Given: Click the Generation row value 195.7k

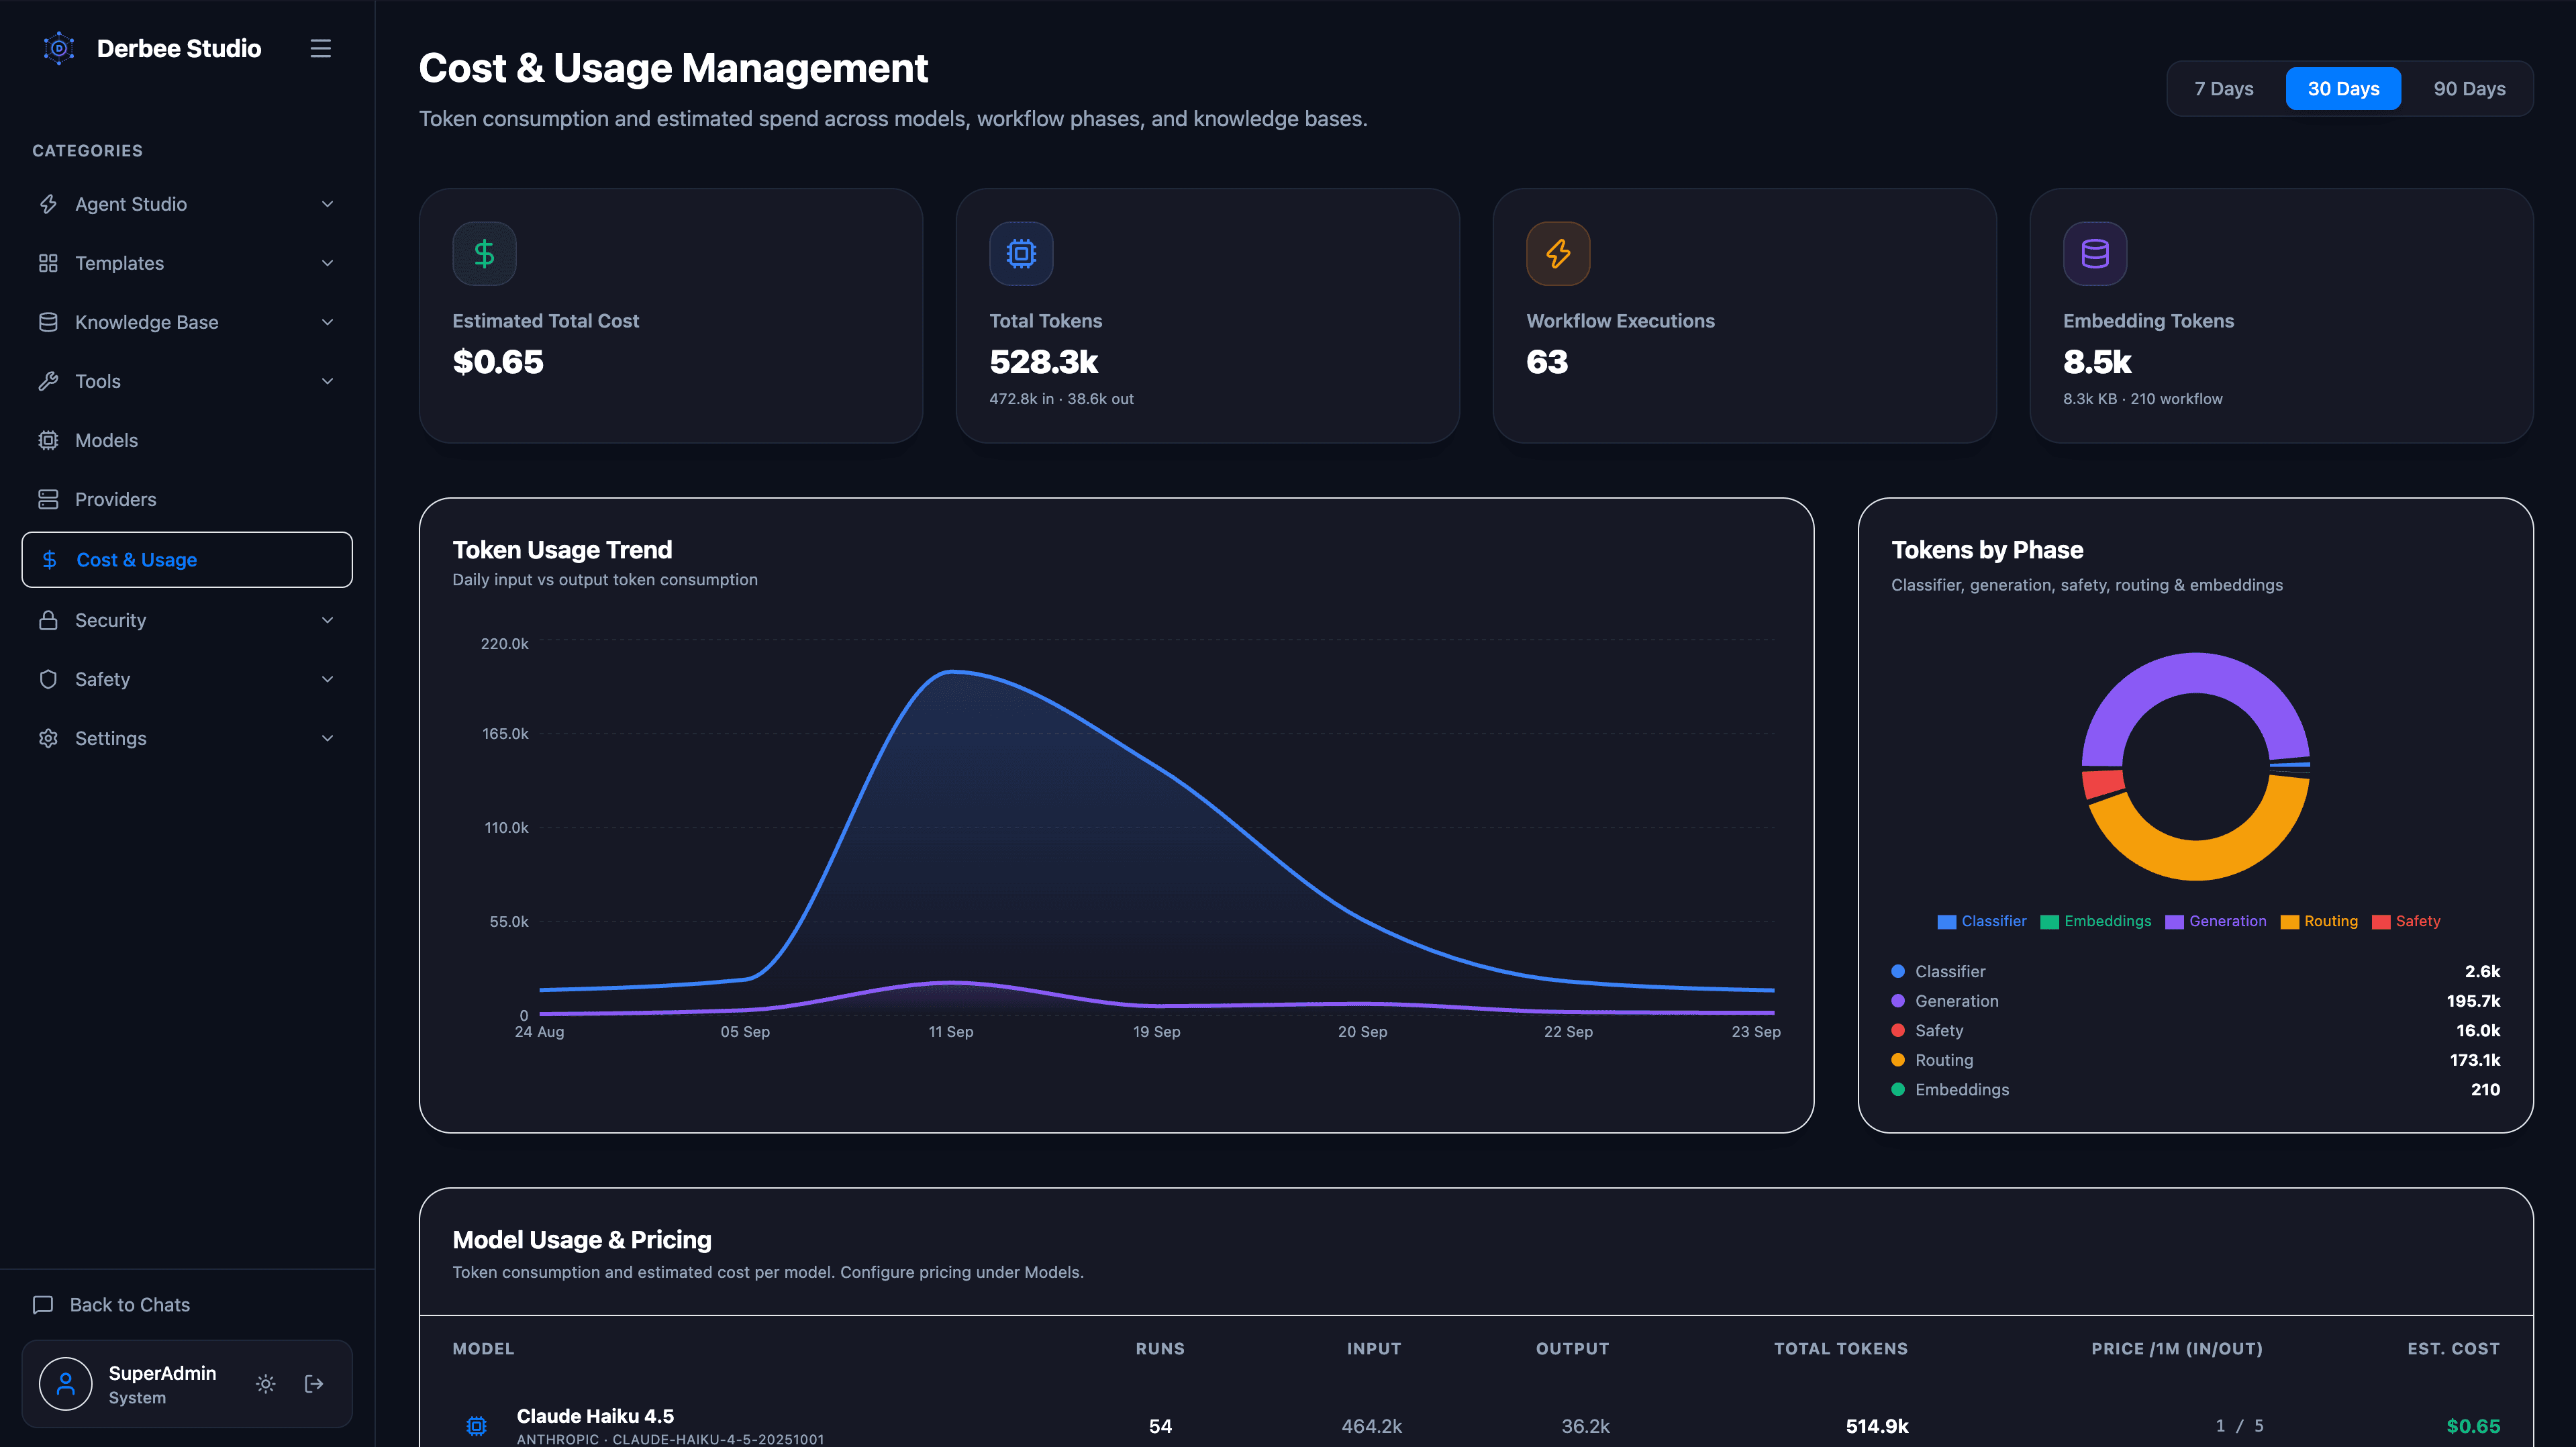Looking at the screenshot, I should (x=2473, y=1001).
